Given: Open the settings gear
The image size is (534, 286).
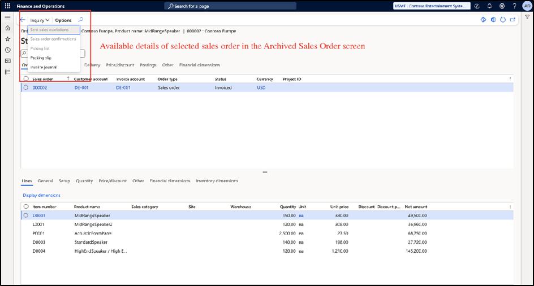Looking at the screenshot, I should [502, 6].
